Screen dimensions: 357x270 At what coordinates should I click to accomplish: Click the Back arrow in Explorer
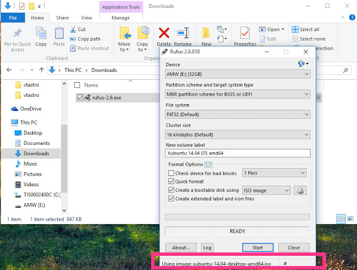tap(9, 70)
